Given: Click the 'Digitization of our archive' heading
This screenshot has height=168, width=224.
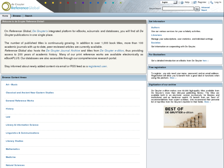Looking at the screenshot, I should [162, 85].
